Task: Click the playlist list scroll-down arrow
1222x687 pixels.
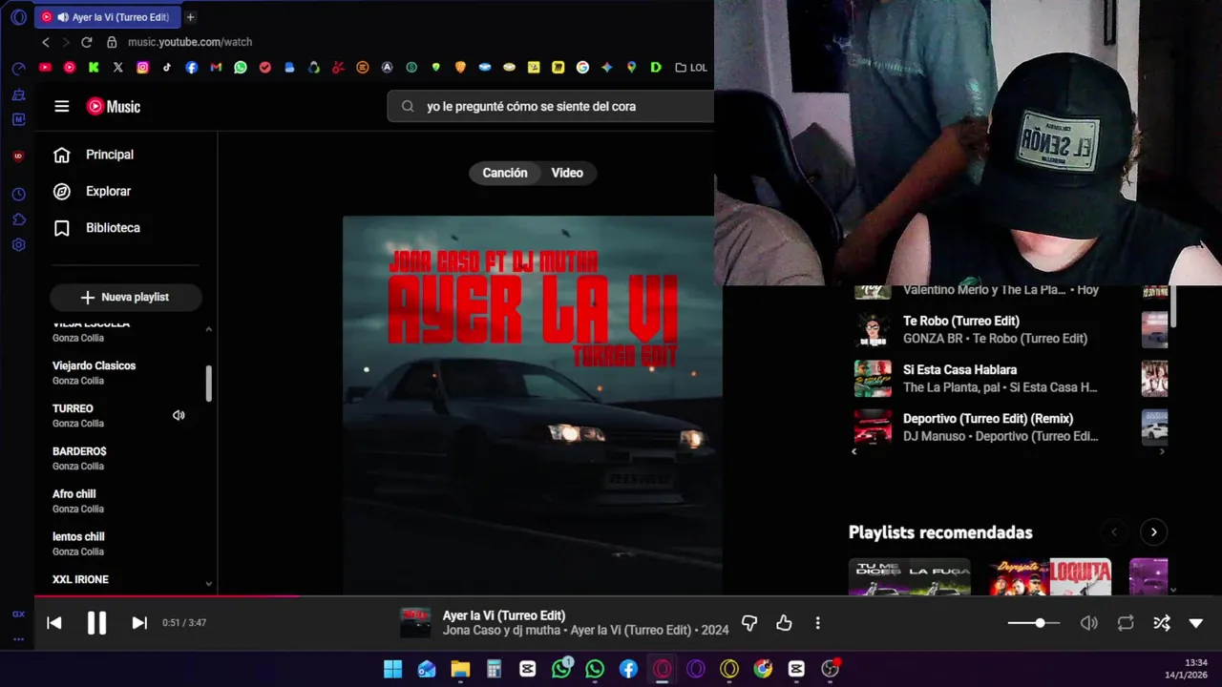Action: pyautogui.click(x=209, y=583)
